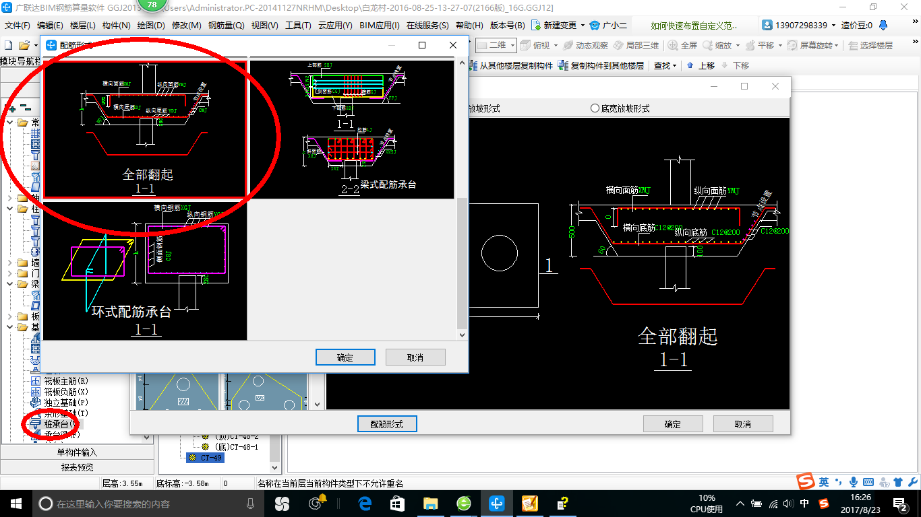The image size is (921, 517).
Task: Collapse the 梁 folder in navigation tree
Action: [9, 284]
